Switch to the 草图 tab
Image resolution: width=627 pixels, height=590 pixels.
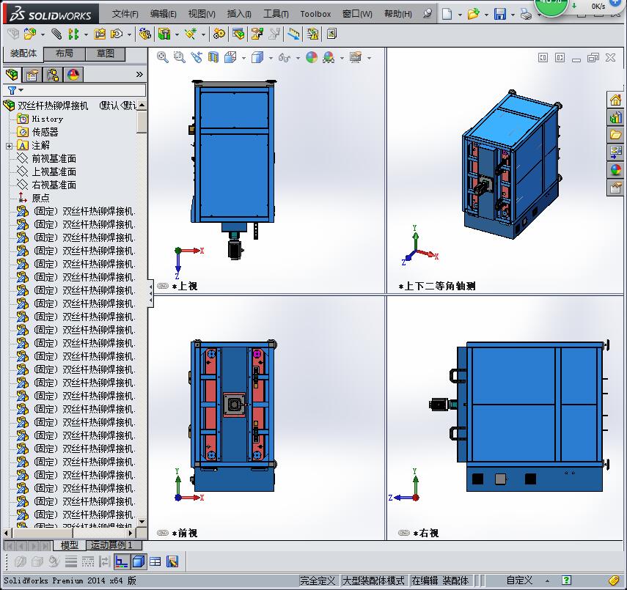[x=105, y=54]
